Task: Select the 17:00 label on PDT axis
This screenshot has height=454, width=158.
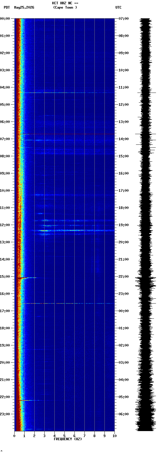Action: (5, 311)
